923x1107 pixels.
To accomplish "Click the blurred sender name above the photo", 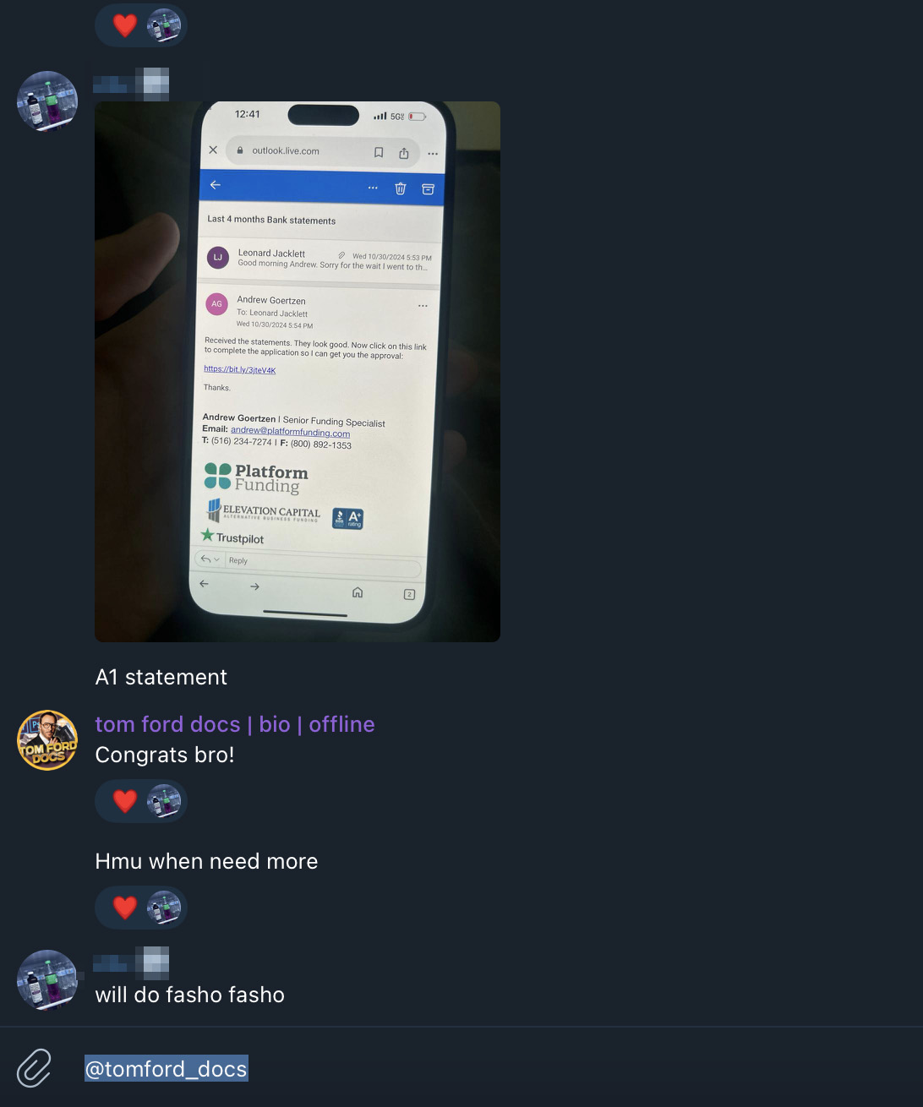I will click(x=131, y=84).
